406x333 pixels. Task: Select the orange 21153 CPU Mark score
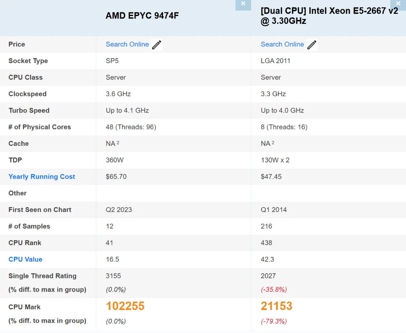coord(276,306)
